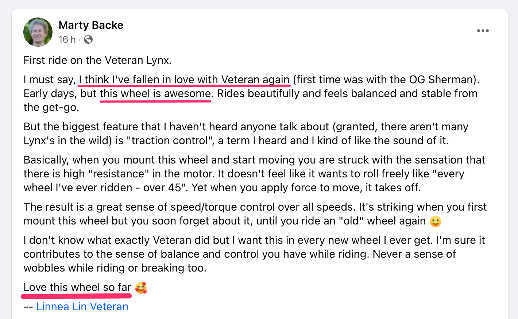
Task: Open the three-dot post options menu
Action: coord(483,31)
